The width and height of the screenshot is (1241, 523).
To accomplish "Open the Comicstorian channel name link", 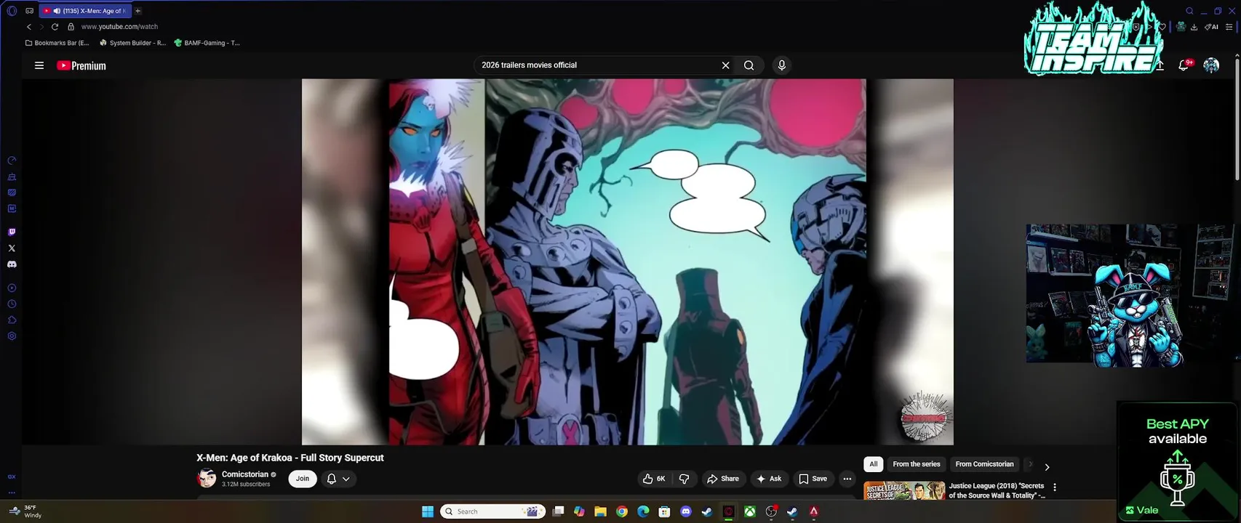I will point(245,474).
